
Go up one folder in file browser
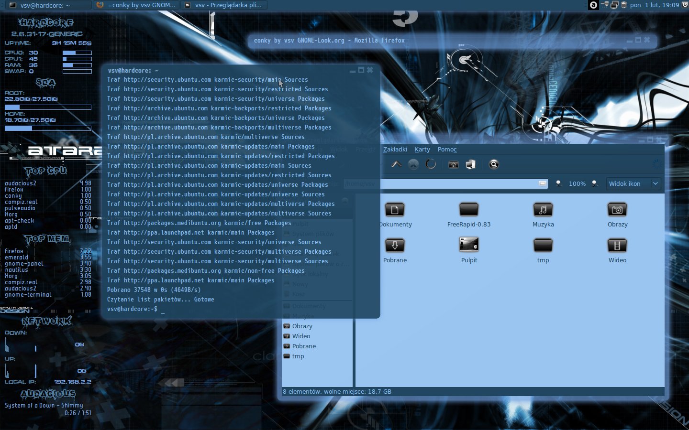[396, 164]
